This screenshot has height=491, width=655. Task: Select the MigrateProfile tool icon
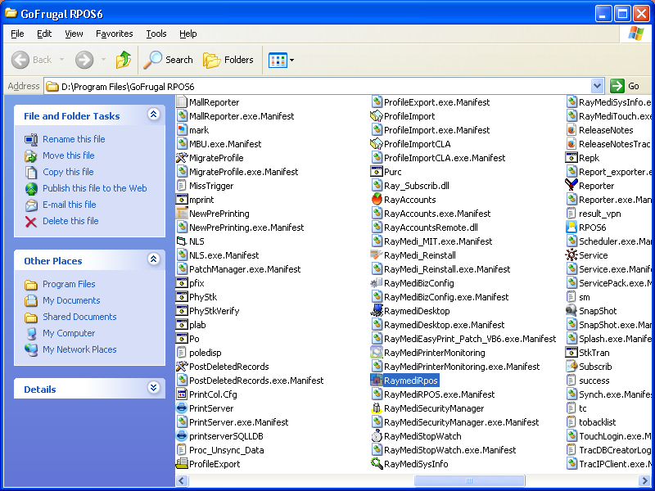pyautogui.click(x=183, y=158)
